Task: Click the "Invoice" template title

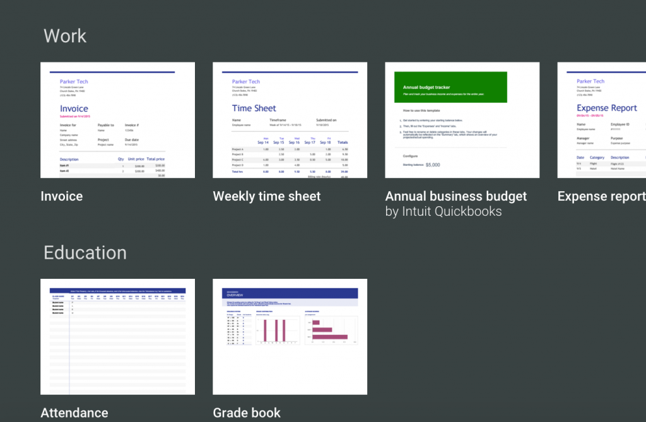Action: [x=61, y=196]
